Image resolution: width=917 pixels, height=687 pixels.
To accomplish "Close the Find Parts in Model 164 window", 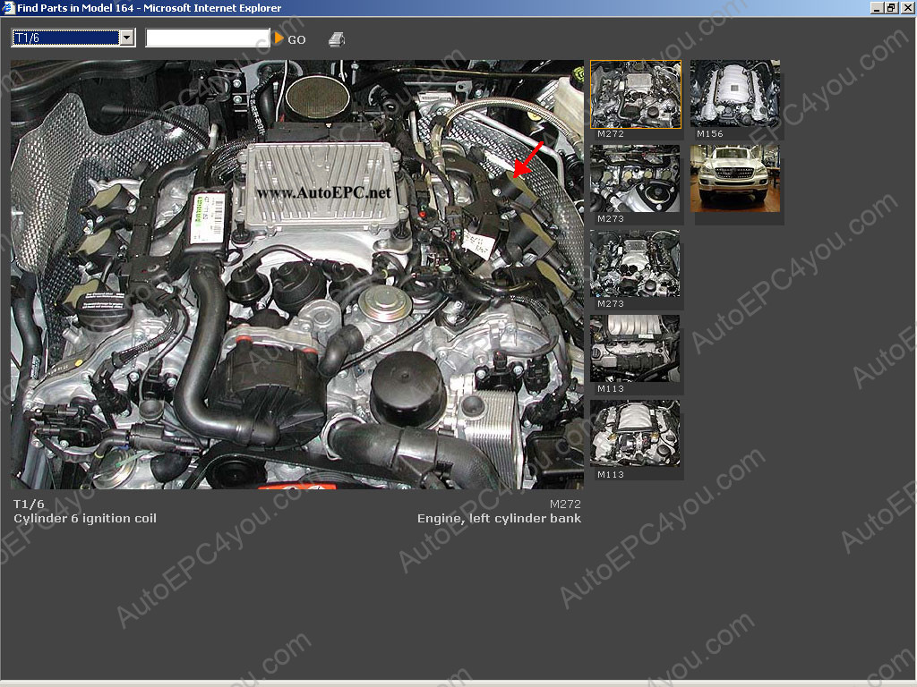I will point(907,8).
